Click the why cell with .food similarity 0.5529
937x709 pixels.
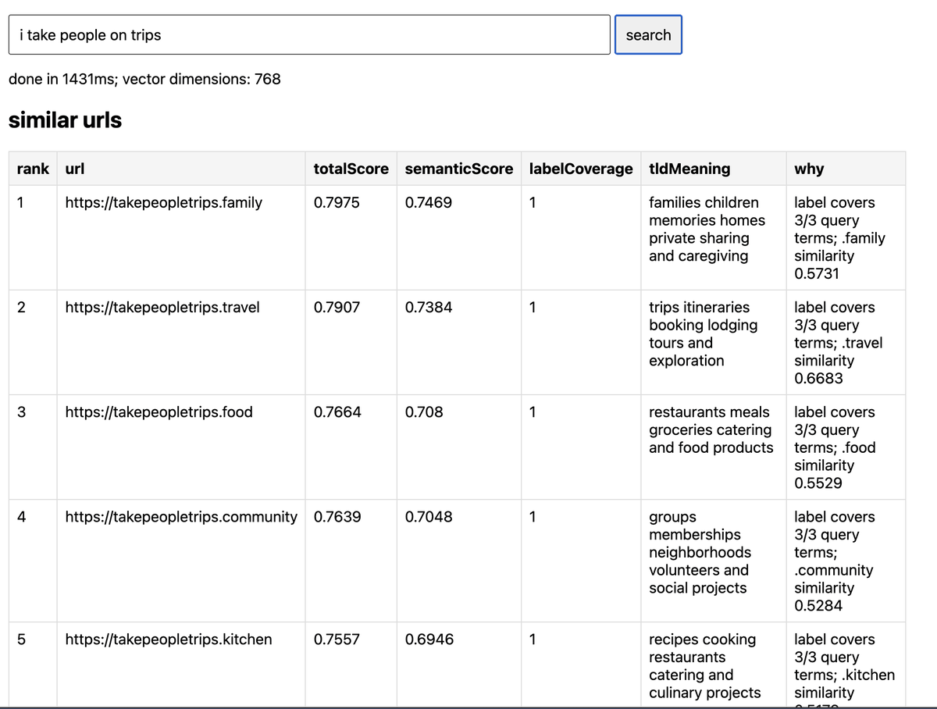(x=846, y=447)
